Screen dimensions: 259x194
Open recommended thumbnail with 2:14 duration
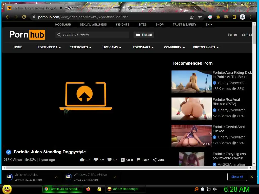pyautogui.click(x=191, y=136)
